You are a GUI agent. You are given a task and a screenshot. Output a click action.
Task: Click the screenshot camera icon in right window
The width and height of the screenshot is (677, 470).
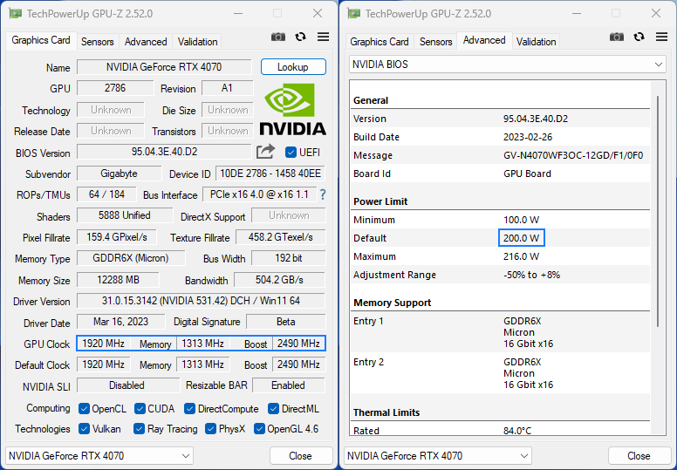point(617,37)
